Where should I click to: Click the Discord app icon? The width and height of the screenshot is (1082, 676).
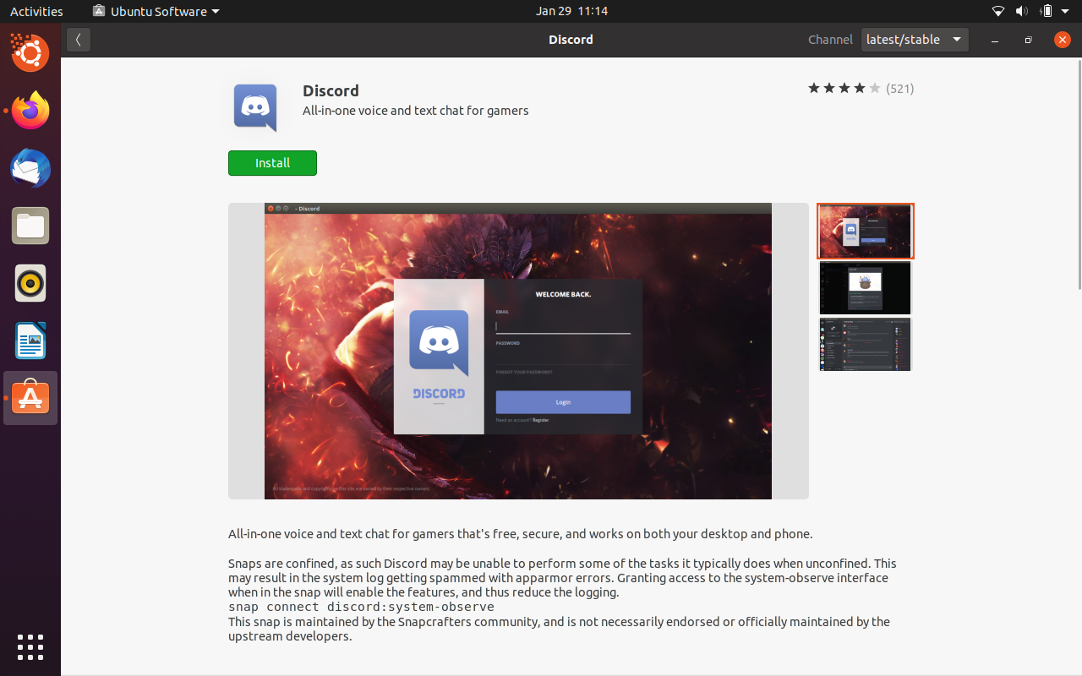(254, 107)
